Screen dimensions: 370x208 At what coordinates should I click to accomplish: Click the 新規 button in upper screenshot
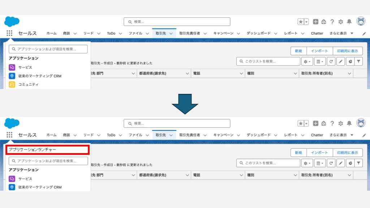[x=298, y=51]
